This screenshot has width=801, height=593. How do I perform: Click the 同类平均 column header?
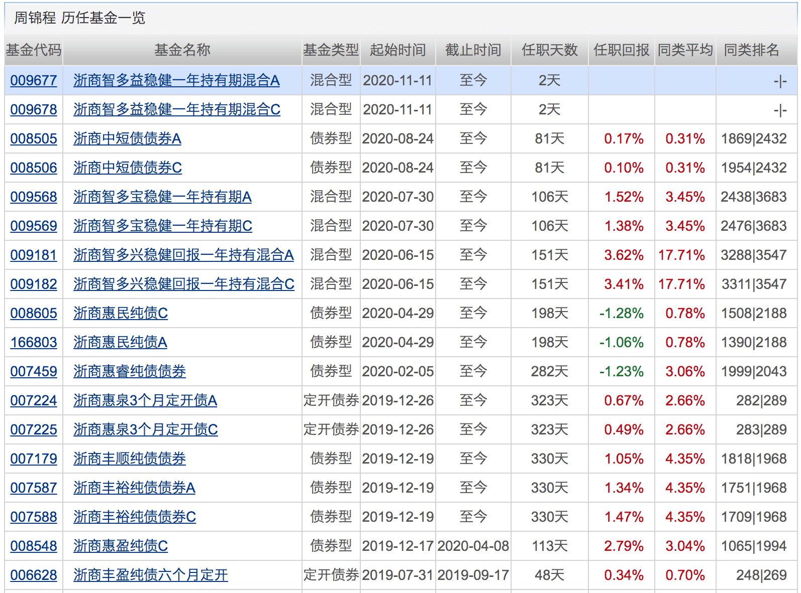point(685,50)
